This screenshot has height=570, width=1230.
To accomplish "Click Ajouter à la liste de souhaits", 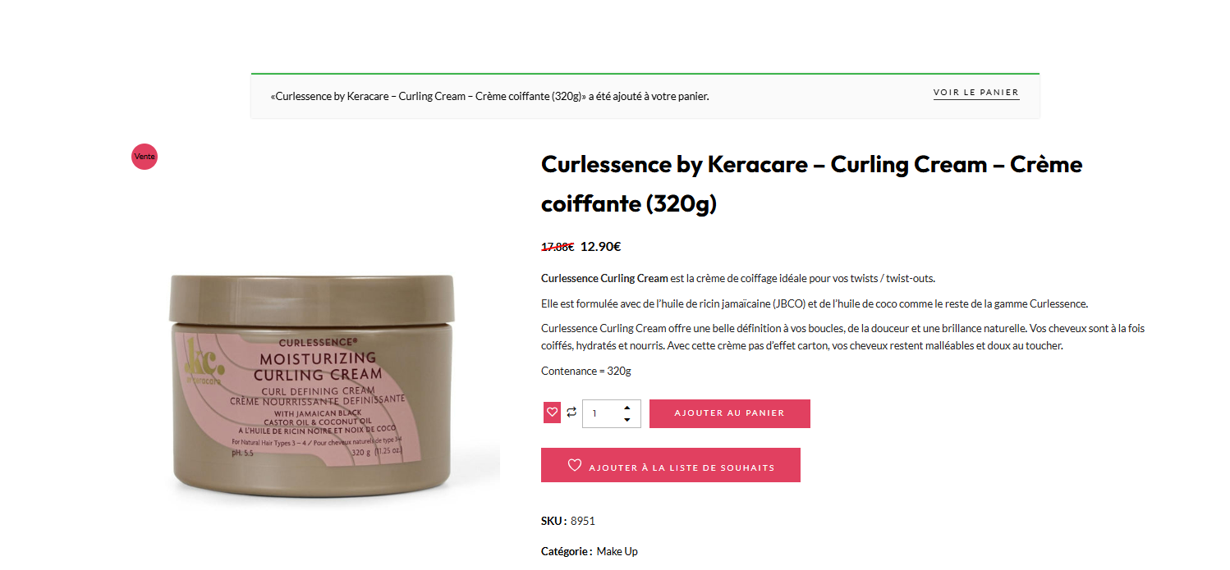I will coord(671,465).
